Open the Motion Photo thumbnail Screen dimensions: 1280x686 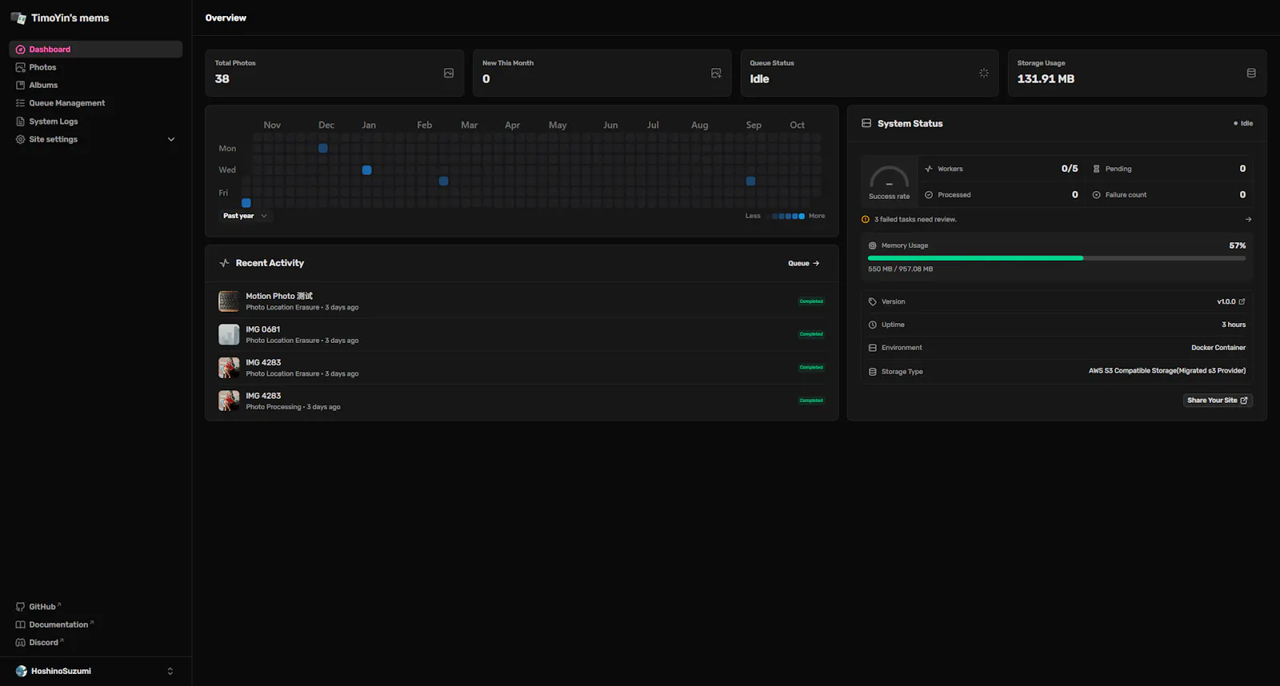(229, 301)
